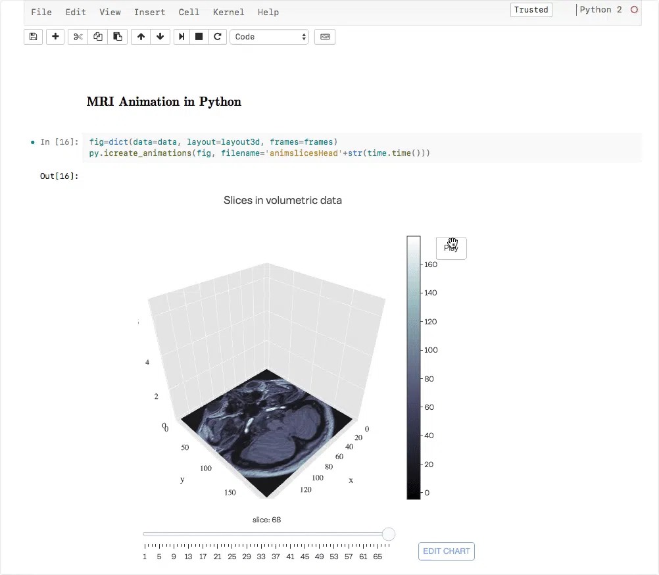Restart the kernel icon
This screenshot has width=659, height=575.
point(217,37)
